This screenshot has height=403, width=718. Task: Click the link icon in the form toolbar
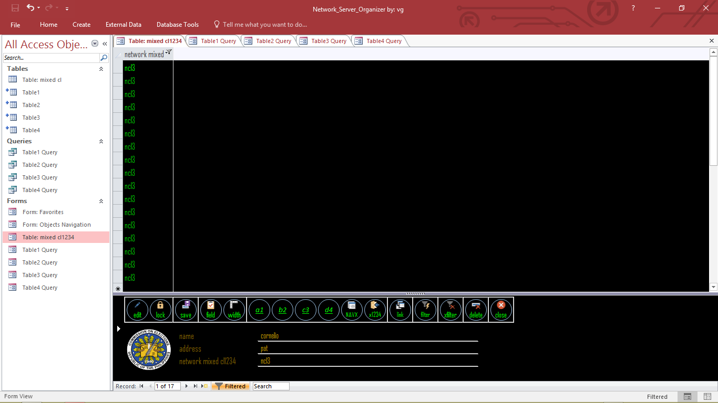pos(400,310)
